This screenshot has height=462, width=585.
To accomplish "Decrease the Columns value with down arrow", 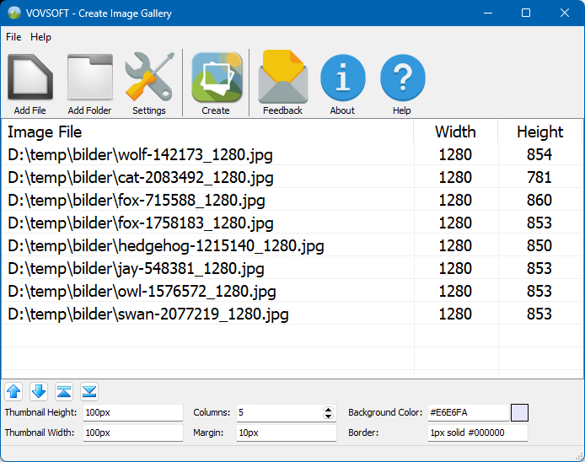I will tap(328, 416).
